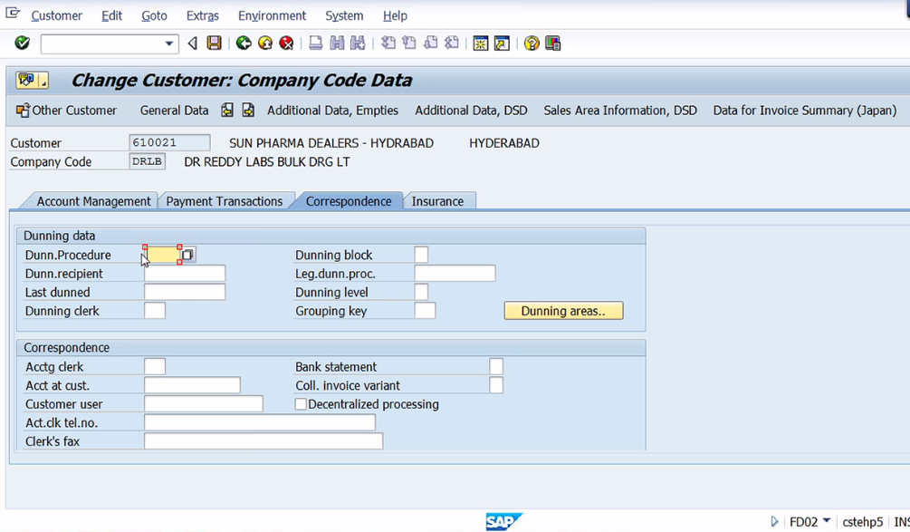
Task: Click the Other Customer button
Action: pos(67,111)
